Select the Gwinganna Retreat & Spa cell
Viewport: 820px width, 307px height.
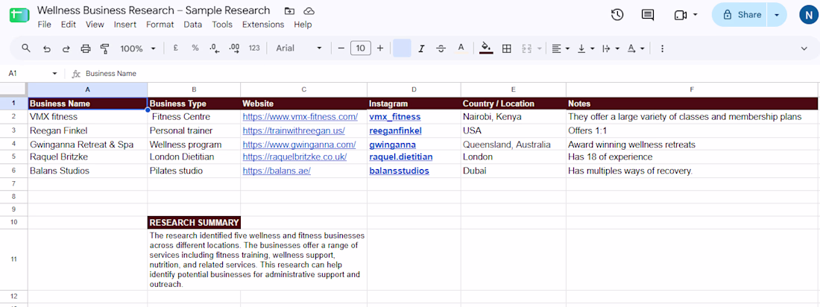click(88, 145)
